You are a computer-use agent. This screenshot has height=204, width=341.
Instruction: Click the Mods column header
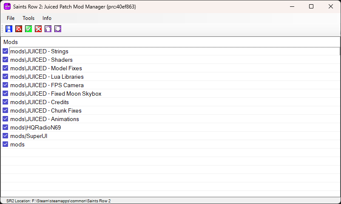tap(11, 42)
